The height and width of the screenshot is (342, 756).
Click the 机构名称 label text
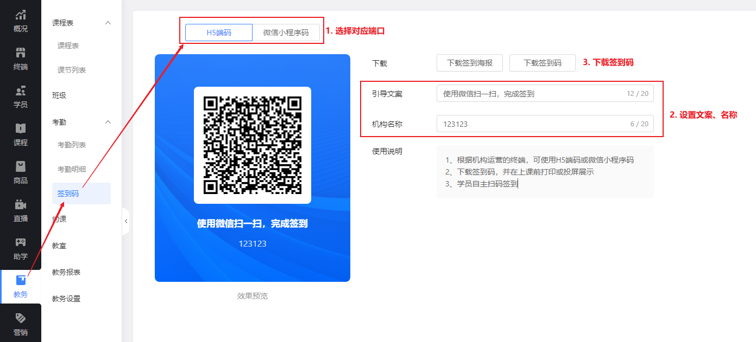pos(387,124)
